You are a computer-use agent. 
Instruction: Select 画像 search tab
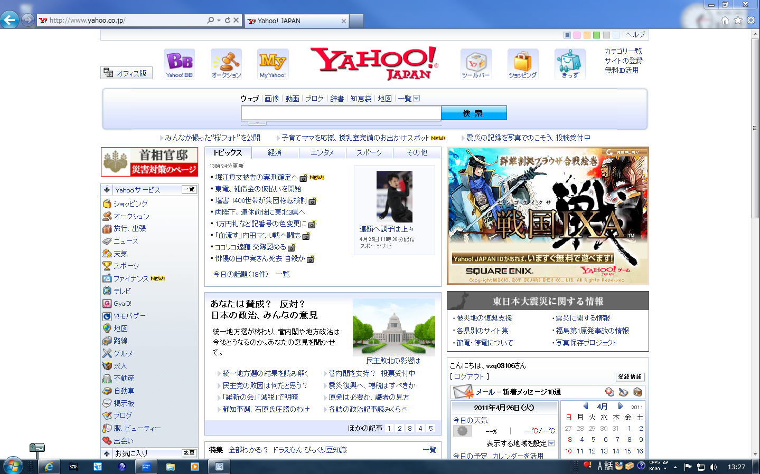(x=271, y=99)
